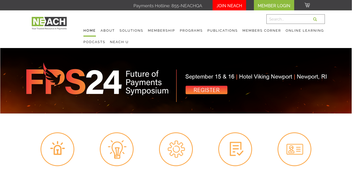Click the MEMBER LOGIN button
This screenshot has width=355, height=169.
(274, 5)
